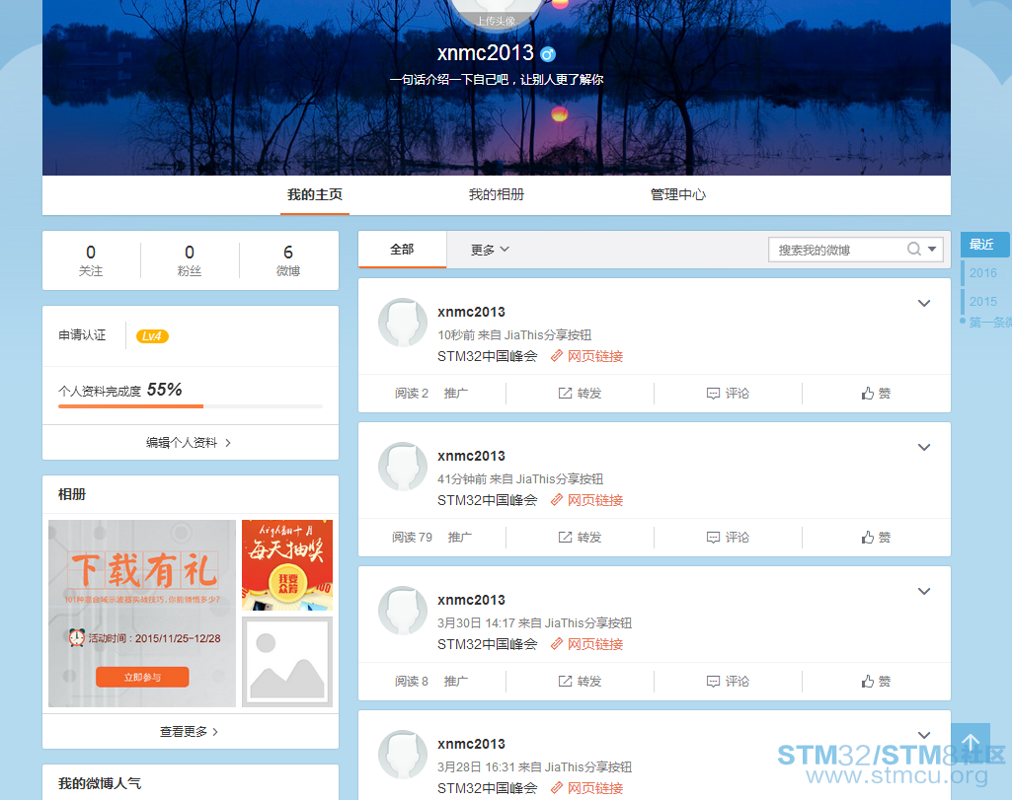The image size is (1012, 800).
Task: Click the avatar on the 3月30日 14:17 post
Action: [x=403, y=611]
